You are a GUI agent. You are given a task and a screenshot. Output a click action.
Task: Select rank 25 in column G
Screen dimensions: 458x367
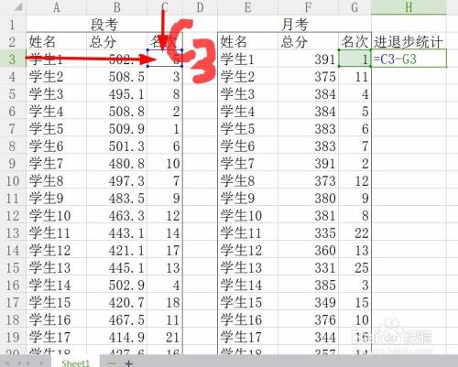click(354, 267)
